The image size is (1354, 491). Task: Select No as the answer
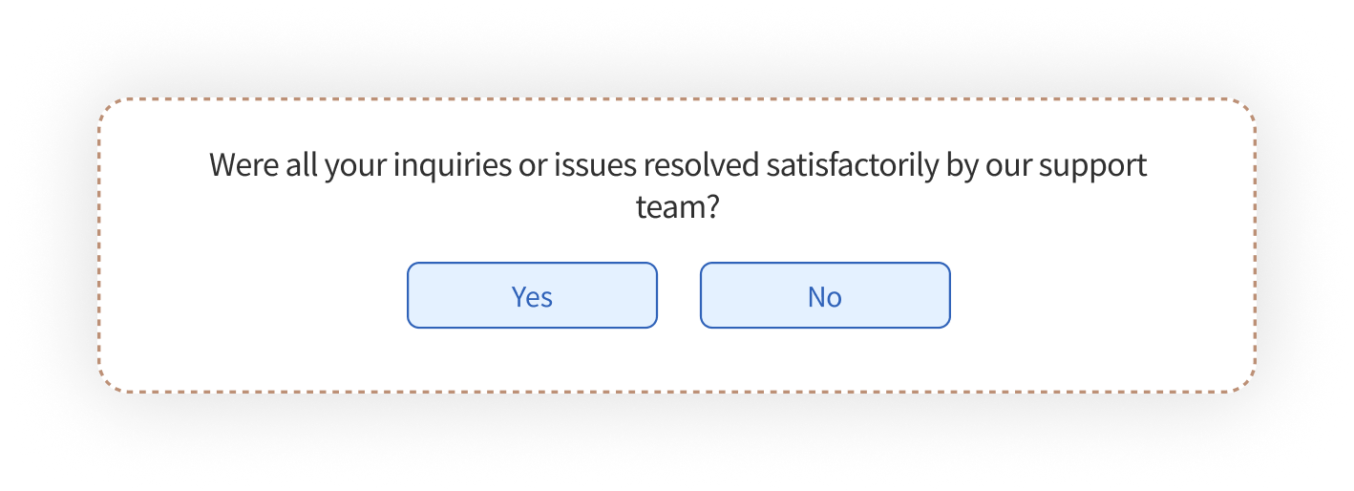(825, 296)
